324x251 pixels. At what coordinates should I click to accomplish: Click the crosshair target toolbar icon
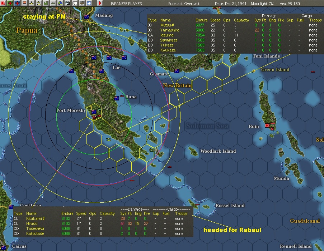67,3
